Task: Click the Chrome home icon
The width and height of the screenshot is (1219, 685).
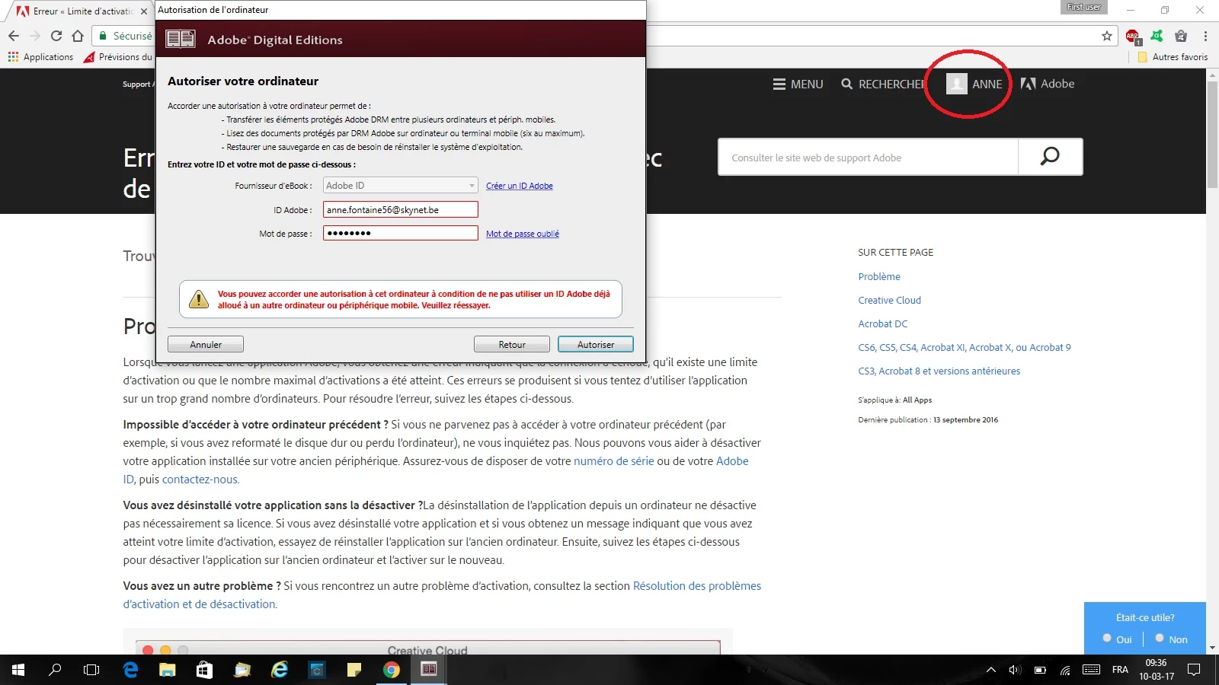Action: [78, 36]
